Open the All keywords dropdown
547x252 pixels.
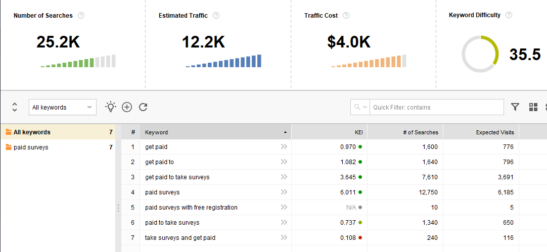[x=62, y=107]
